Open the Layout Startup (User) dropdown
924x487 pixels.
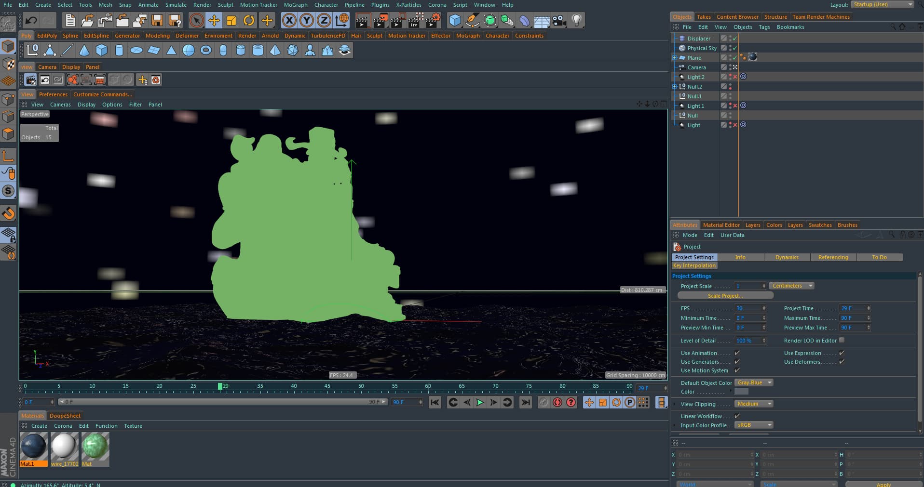883,4
